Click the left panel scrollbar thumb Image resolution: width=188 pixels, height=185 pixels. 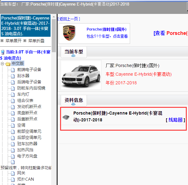[x=54, y=36]
